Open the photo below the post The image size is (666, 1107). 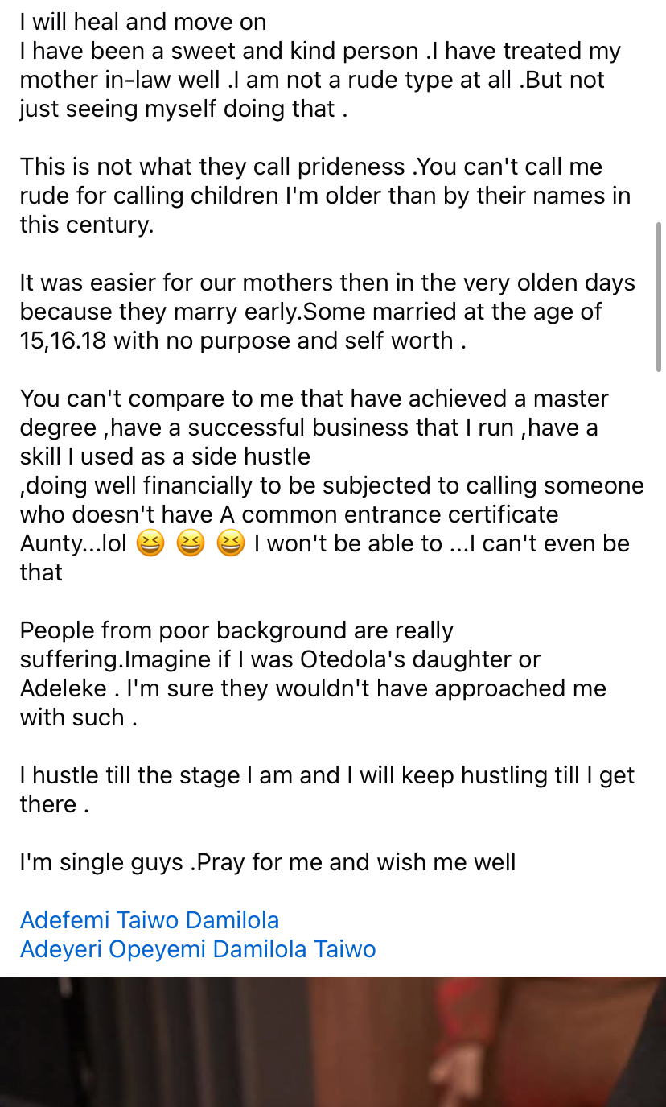tap(333, 1042)
